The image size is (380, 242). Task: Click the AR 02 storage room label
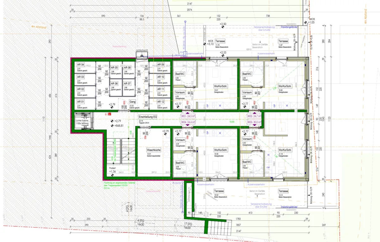pos(80,89)
